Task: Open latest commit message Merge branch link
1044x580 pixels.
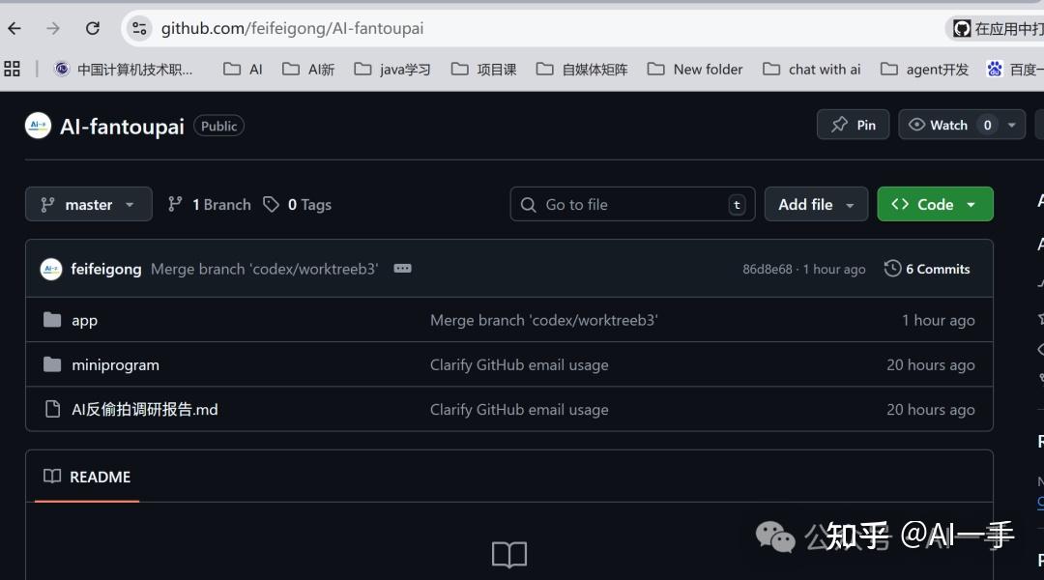Action: (264, 269)
